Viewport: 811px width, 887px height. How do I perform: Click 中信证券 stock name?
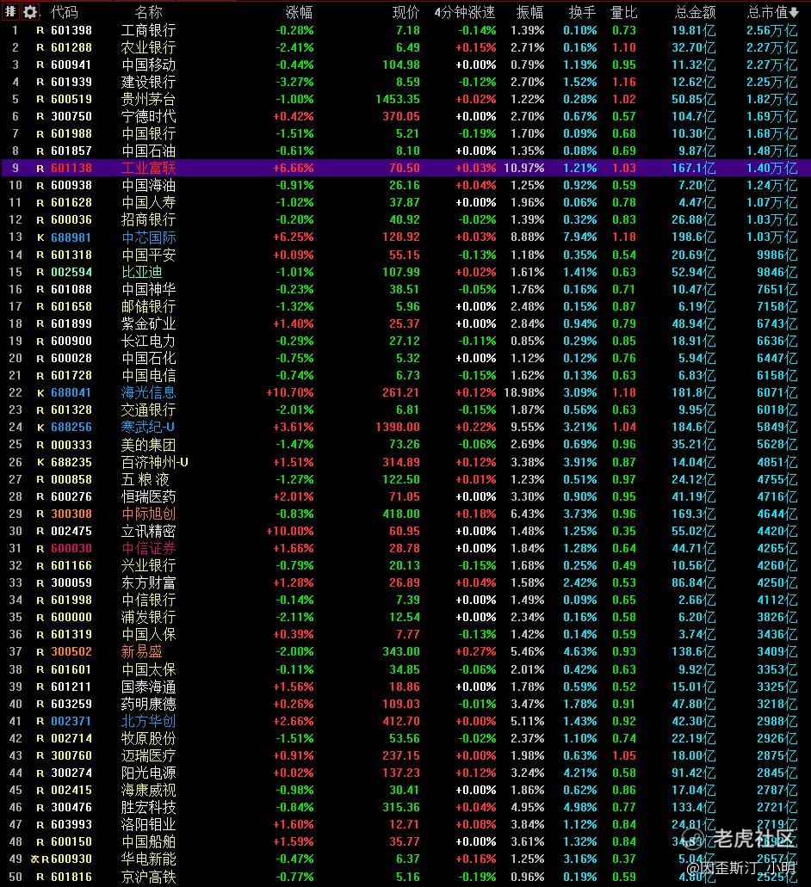pyautogui.click(x=148, y=549)
